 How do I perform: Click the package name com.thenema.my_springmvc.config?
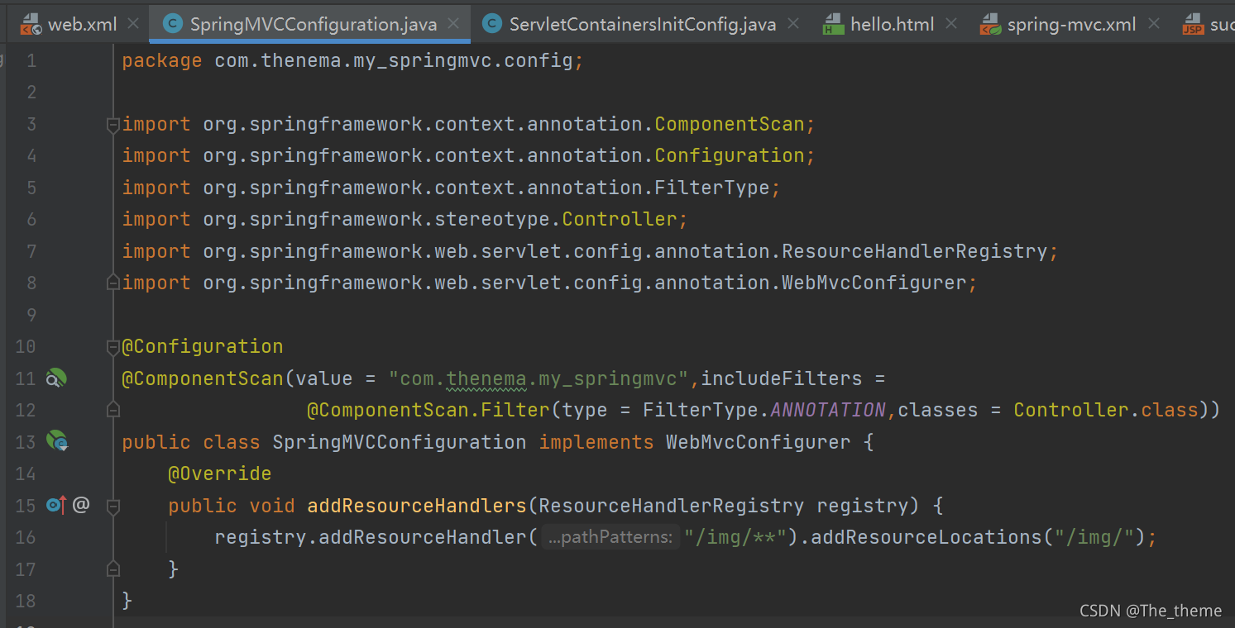[394, 60]
